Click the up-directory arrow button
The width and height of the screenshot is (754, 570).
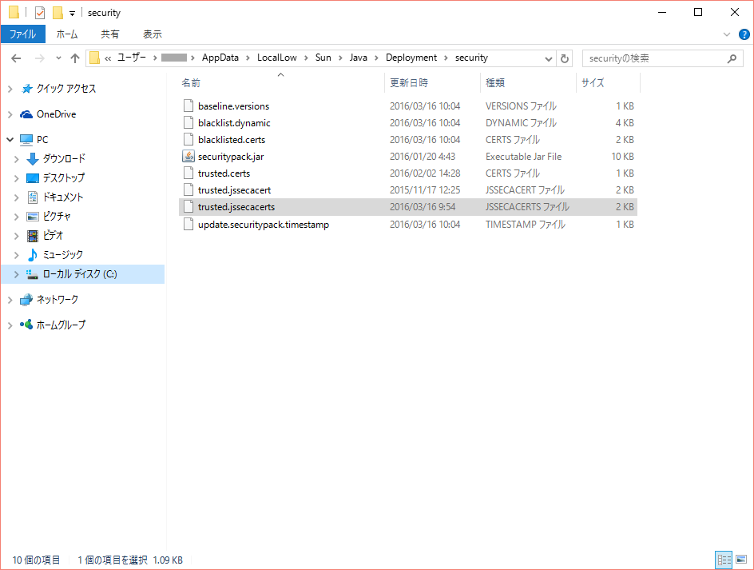[75, 58]
